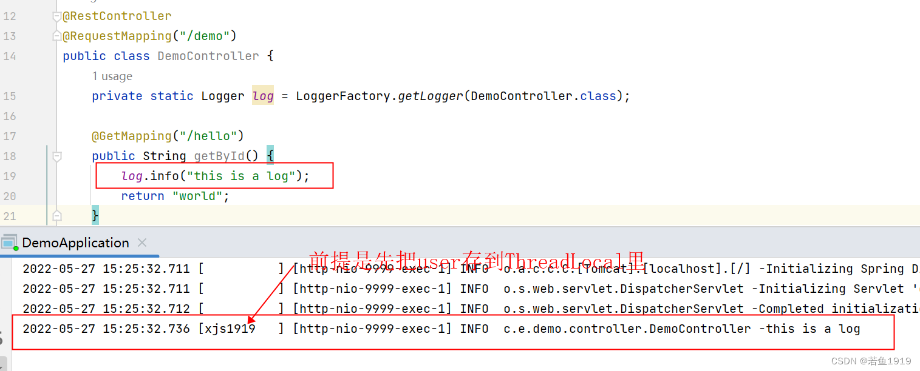920x371 pixels.
Task: Click the DemoApplication run configuration icon
Action: (9, 243)
